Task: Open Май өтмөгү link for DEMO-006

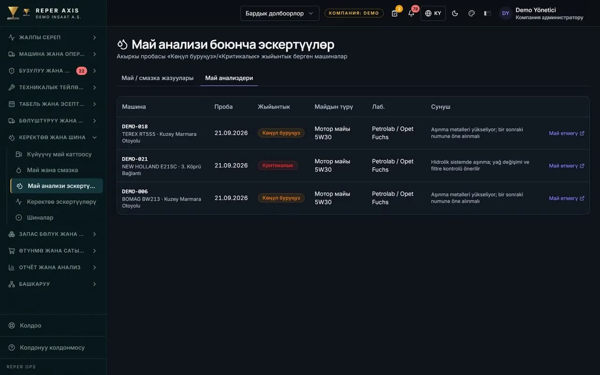Action: [x=567, y=198]
